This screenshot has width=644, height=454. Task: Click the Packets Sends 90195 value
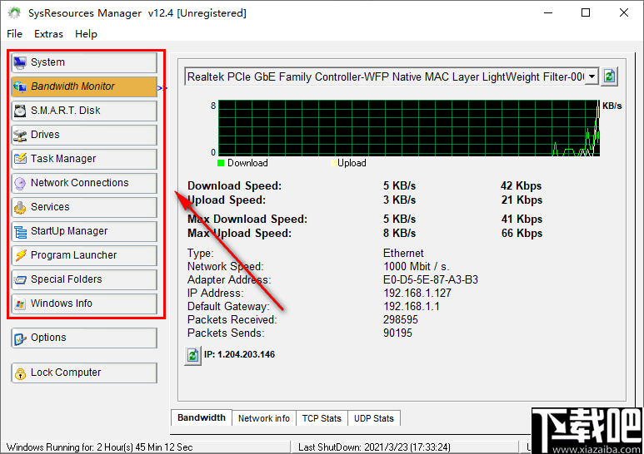[x=397, y=333]
